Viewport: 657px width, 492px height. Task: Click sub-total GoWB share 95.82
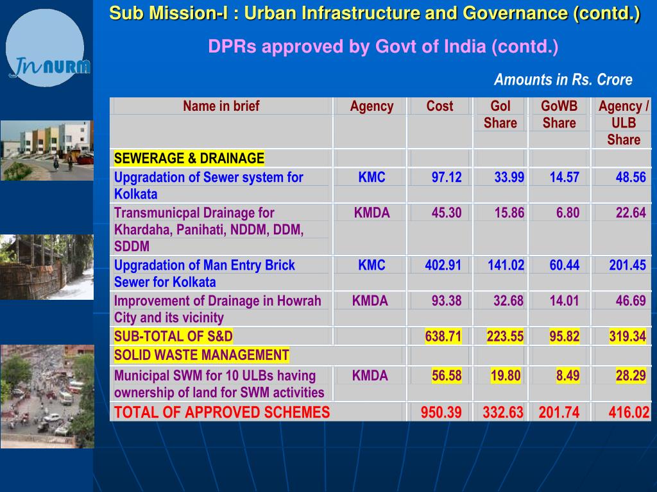point(565,336)
